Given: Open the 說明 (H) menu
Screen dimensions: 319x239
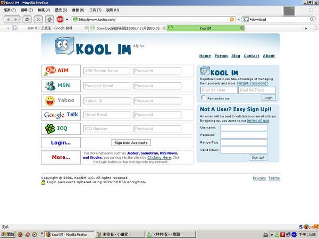Looking at the screenshot, I should click(113, 10).
